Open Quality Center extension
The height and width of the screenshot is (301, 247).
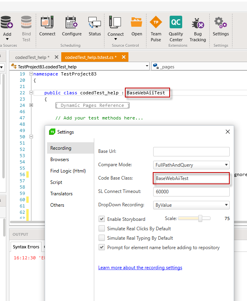tap(176, 22)
